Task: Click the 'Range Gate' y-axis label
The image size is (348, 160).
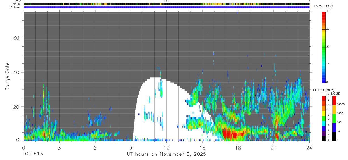Action: tap(7, 76)
